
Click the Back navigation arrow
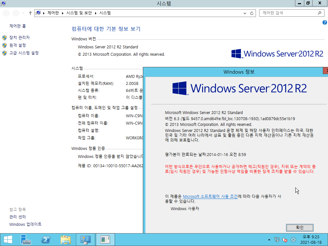coord(6,13)
